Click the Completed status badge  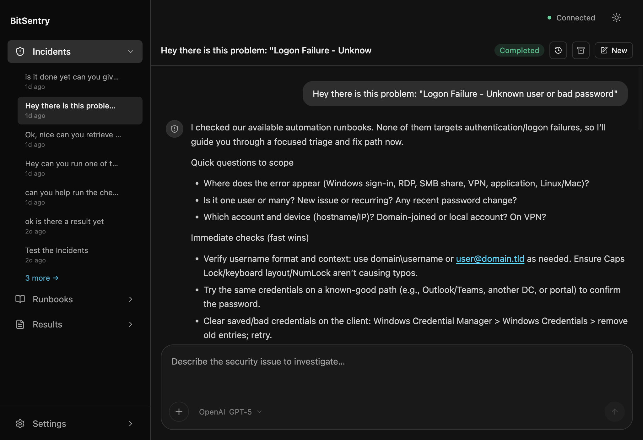click(519, 50)
